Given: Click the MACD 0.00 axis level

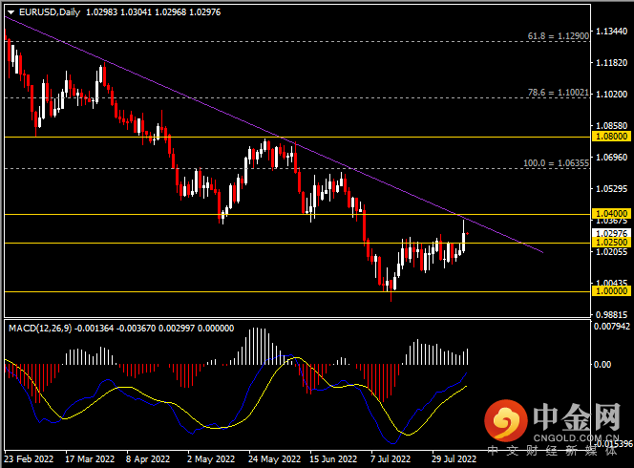Looking at the screenshot, I should (x=602, y=365).
